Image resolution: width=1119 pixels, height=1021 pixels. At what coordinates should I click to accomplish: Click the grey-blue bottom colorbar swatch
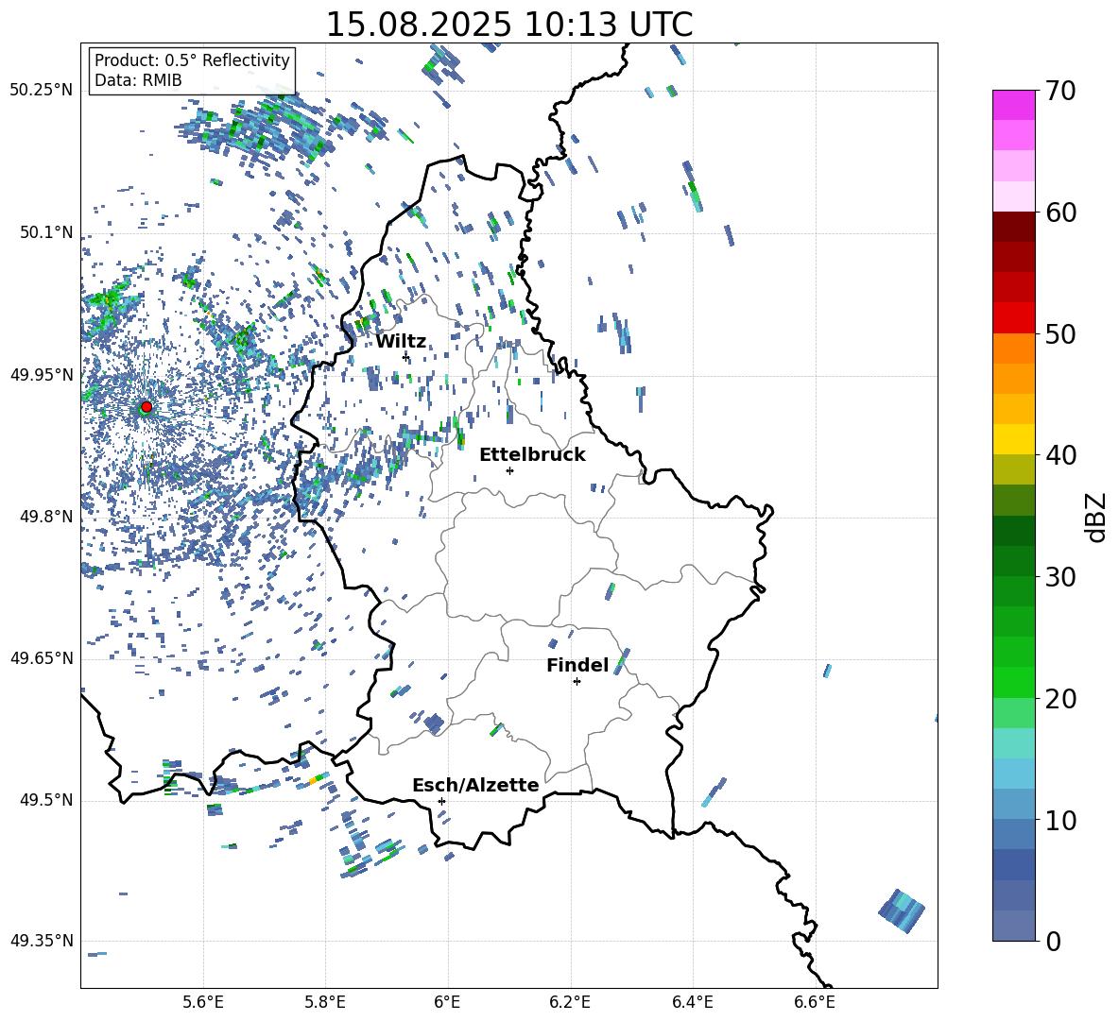point(1013,927)
